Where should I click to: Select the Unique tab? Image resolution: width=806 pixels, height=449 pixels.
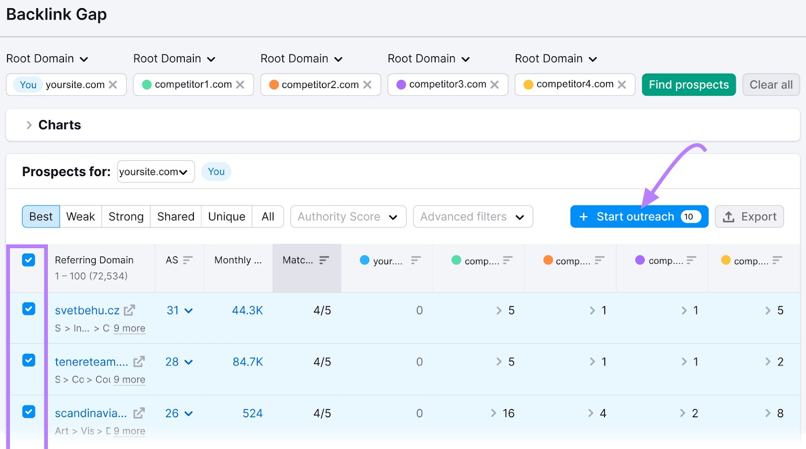pyautogui.click(x=227, y=217)
